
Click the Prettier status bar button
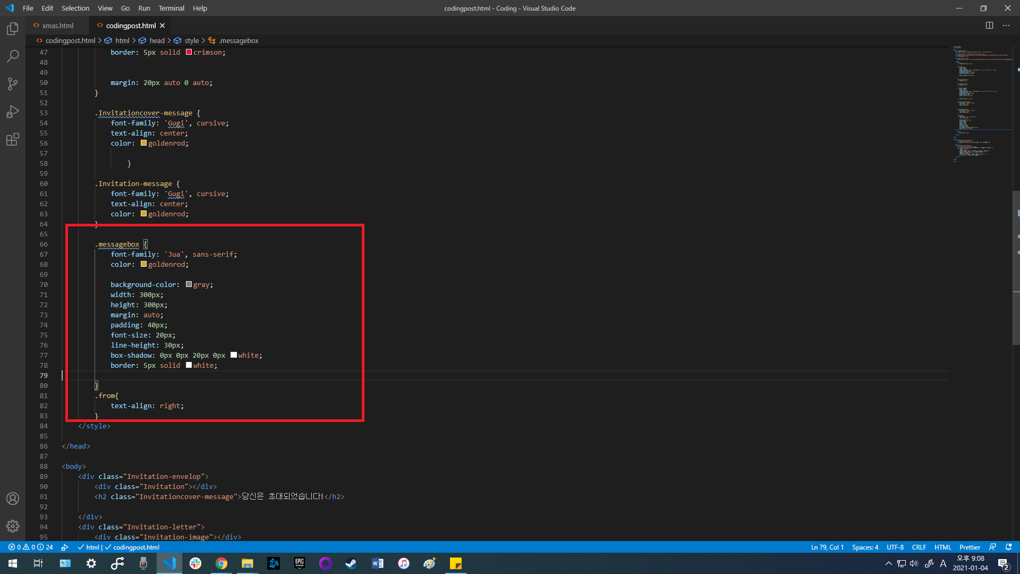tap(970, 547)
